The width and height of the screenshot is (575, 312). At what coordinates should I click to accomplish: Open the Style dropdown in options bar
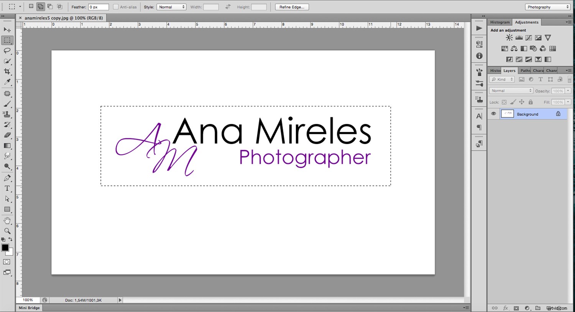click(171, 7)
